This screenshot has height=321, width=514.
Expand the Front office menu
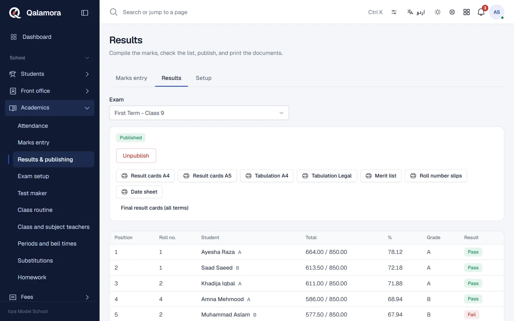(50, 91)
